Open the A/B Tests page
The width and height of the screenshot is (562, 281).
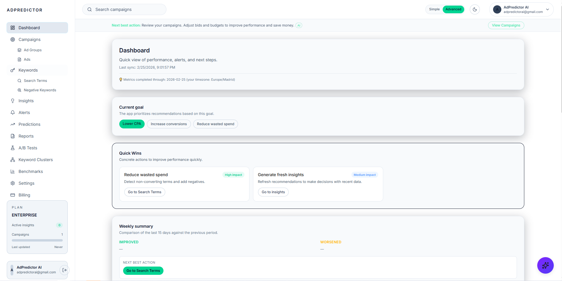pos(28,148)
